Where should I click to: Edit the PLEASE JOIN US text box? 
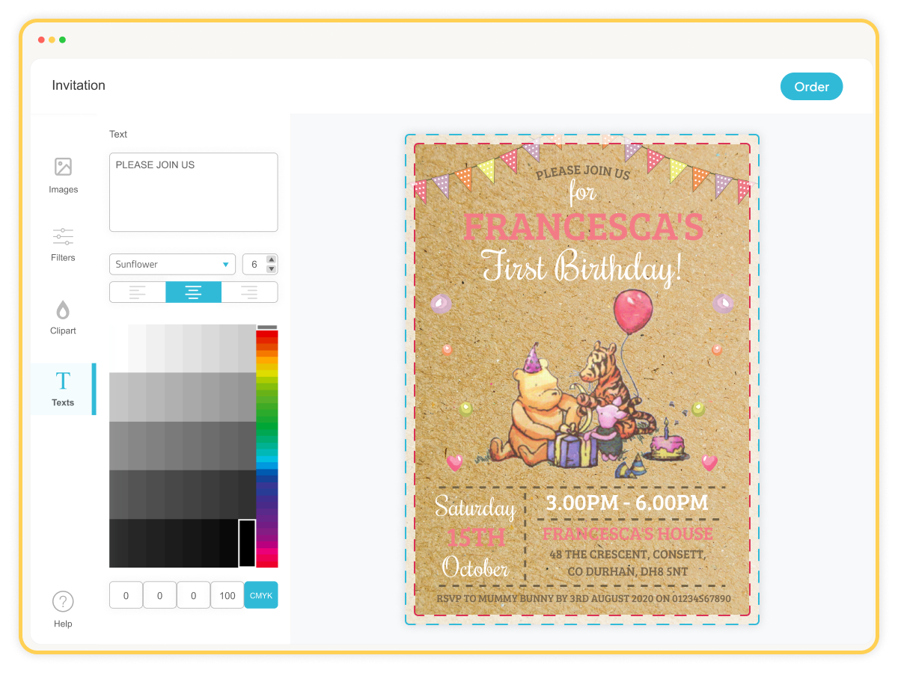coord(194,192)
